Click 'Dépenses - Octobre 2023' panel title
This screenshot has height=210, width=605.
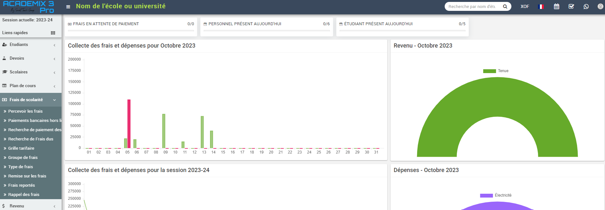(x=426, y=170)
